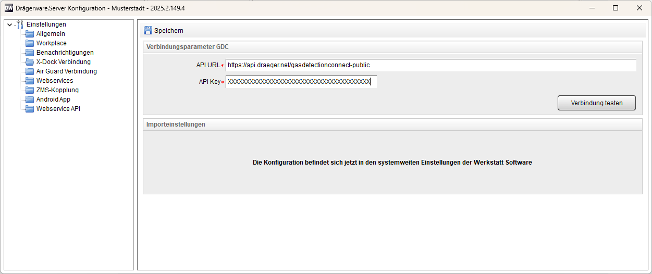The image size is (652, 274).
Task: Select X-Dock Verbindung tree entry
Action: click(64, 62)
